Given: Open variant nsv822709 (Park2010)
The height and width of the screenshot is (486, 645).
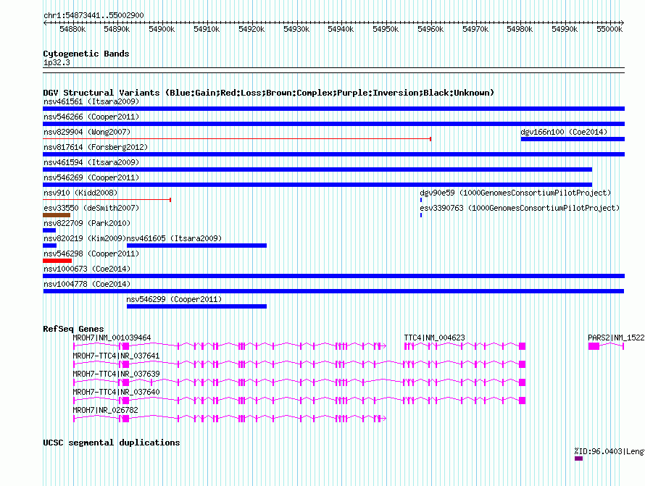Looking at the screenshot, I should [49, 230].
